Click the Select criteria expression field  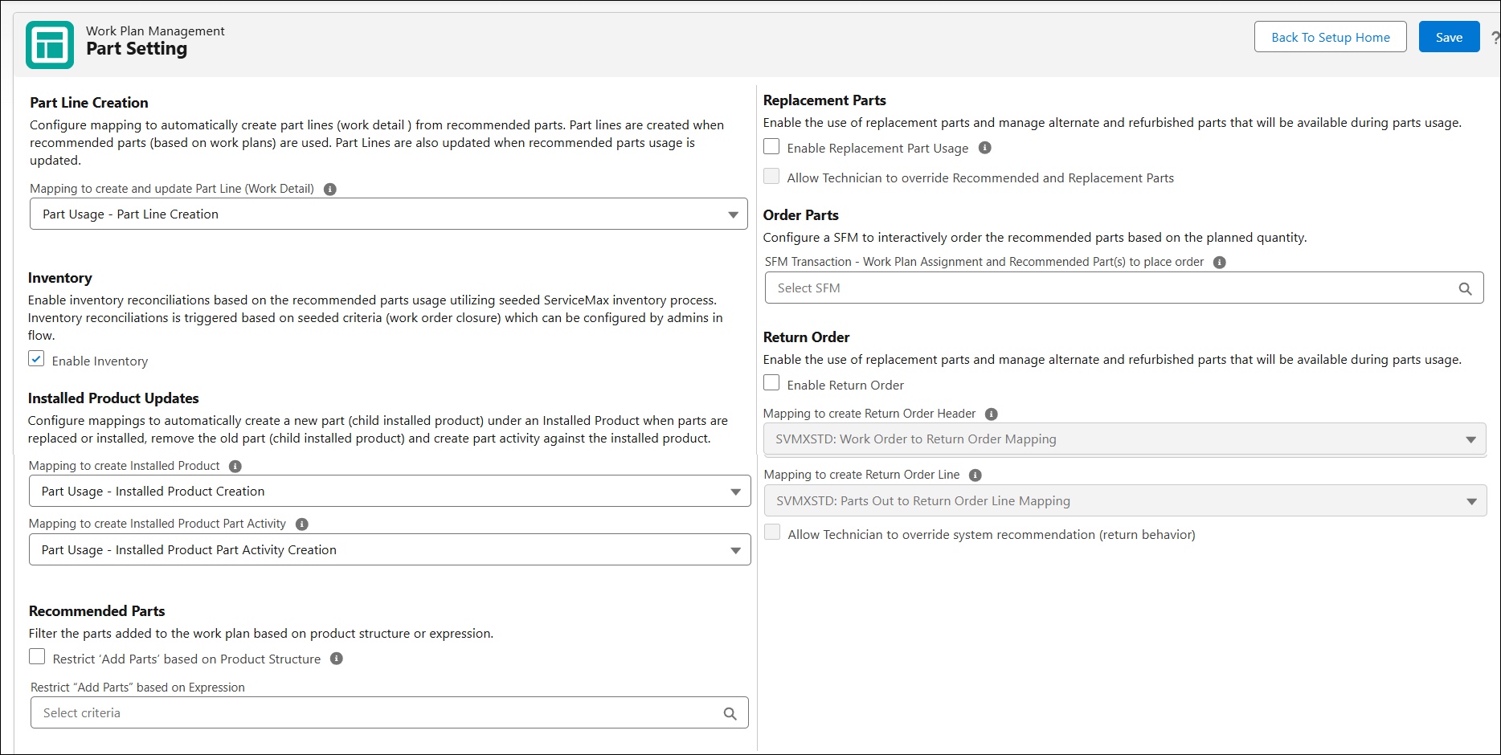390,713
